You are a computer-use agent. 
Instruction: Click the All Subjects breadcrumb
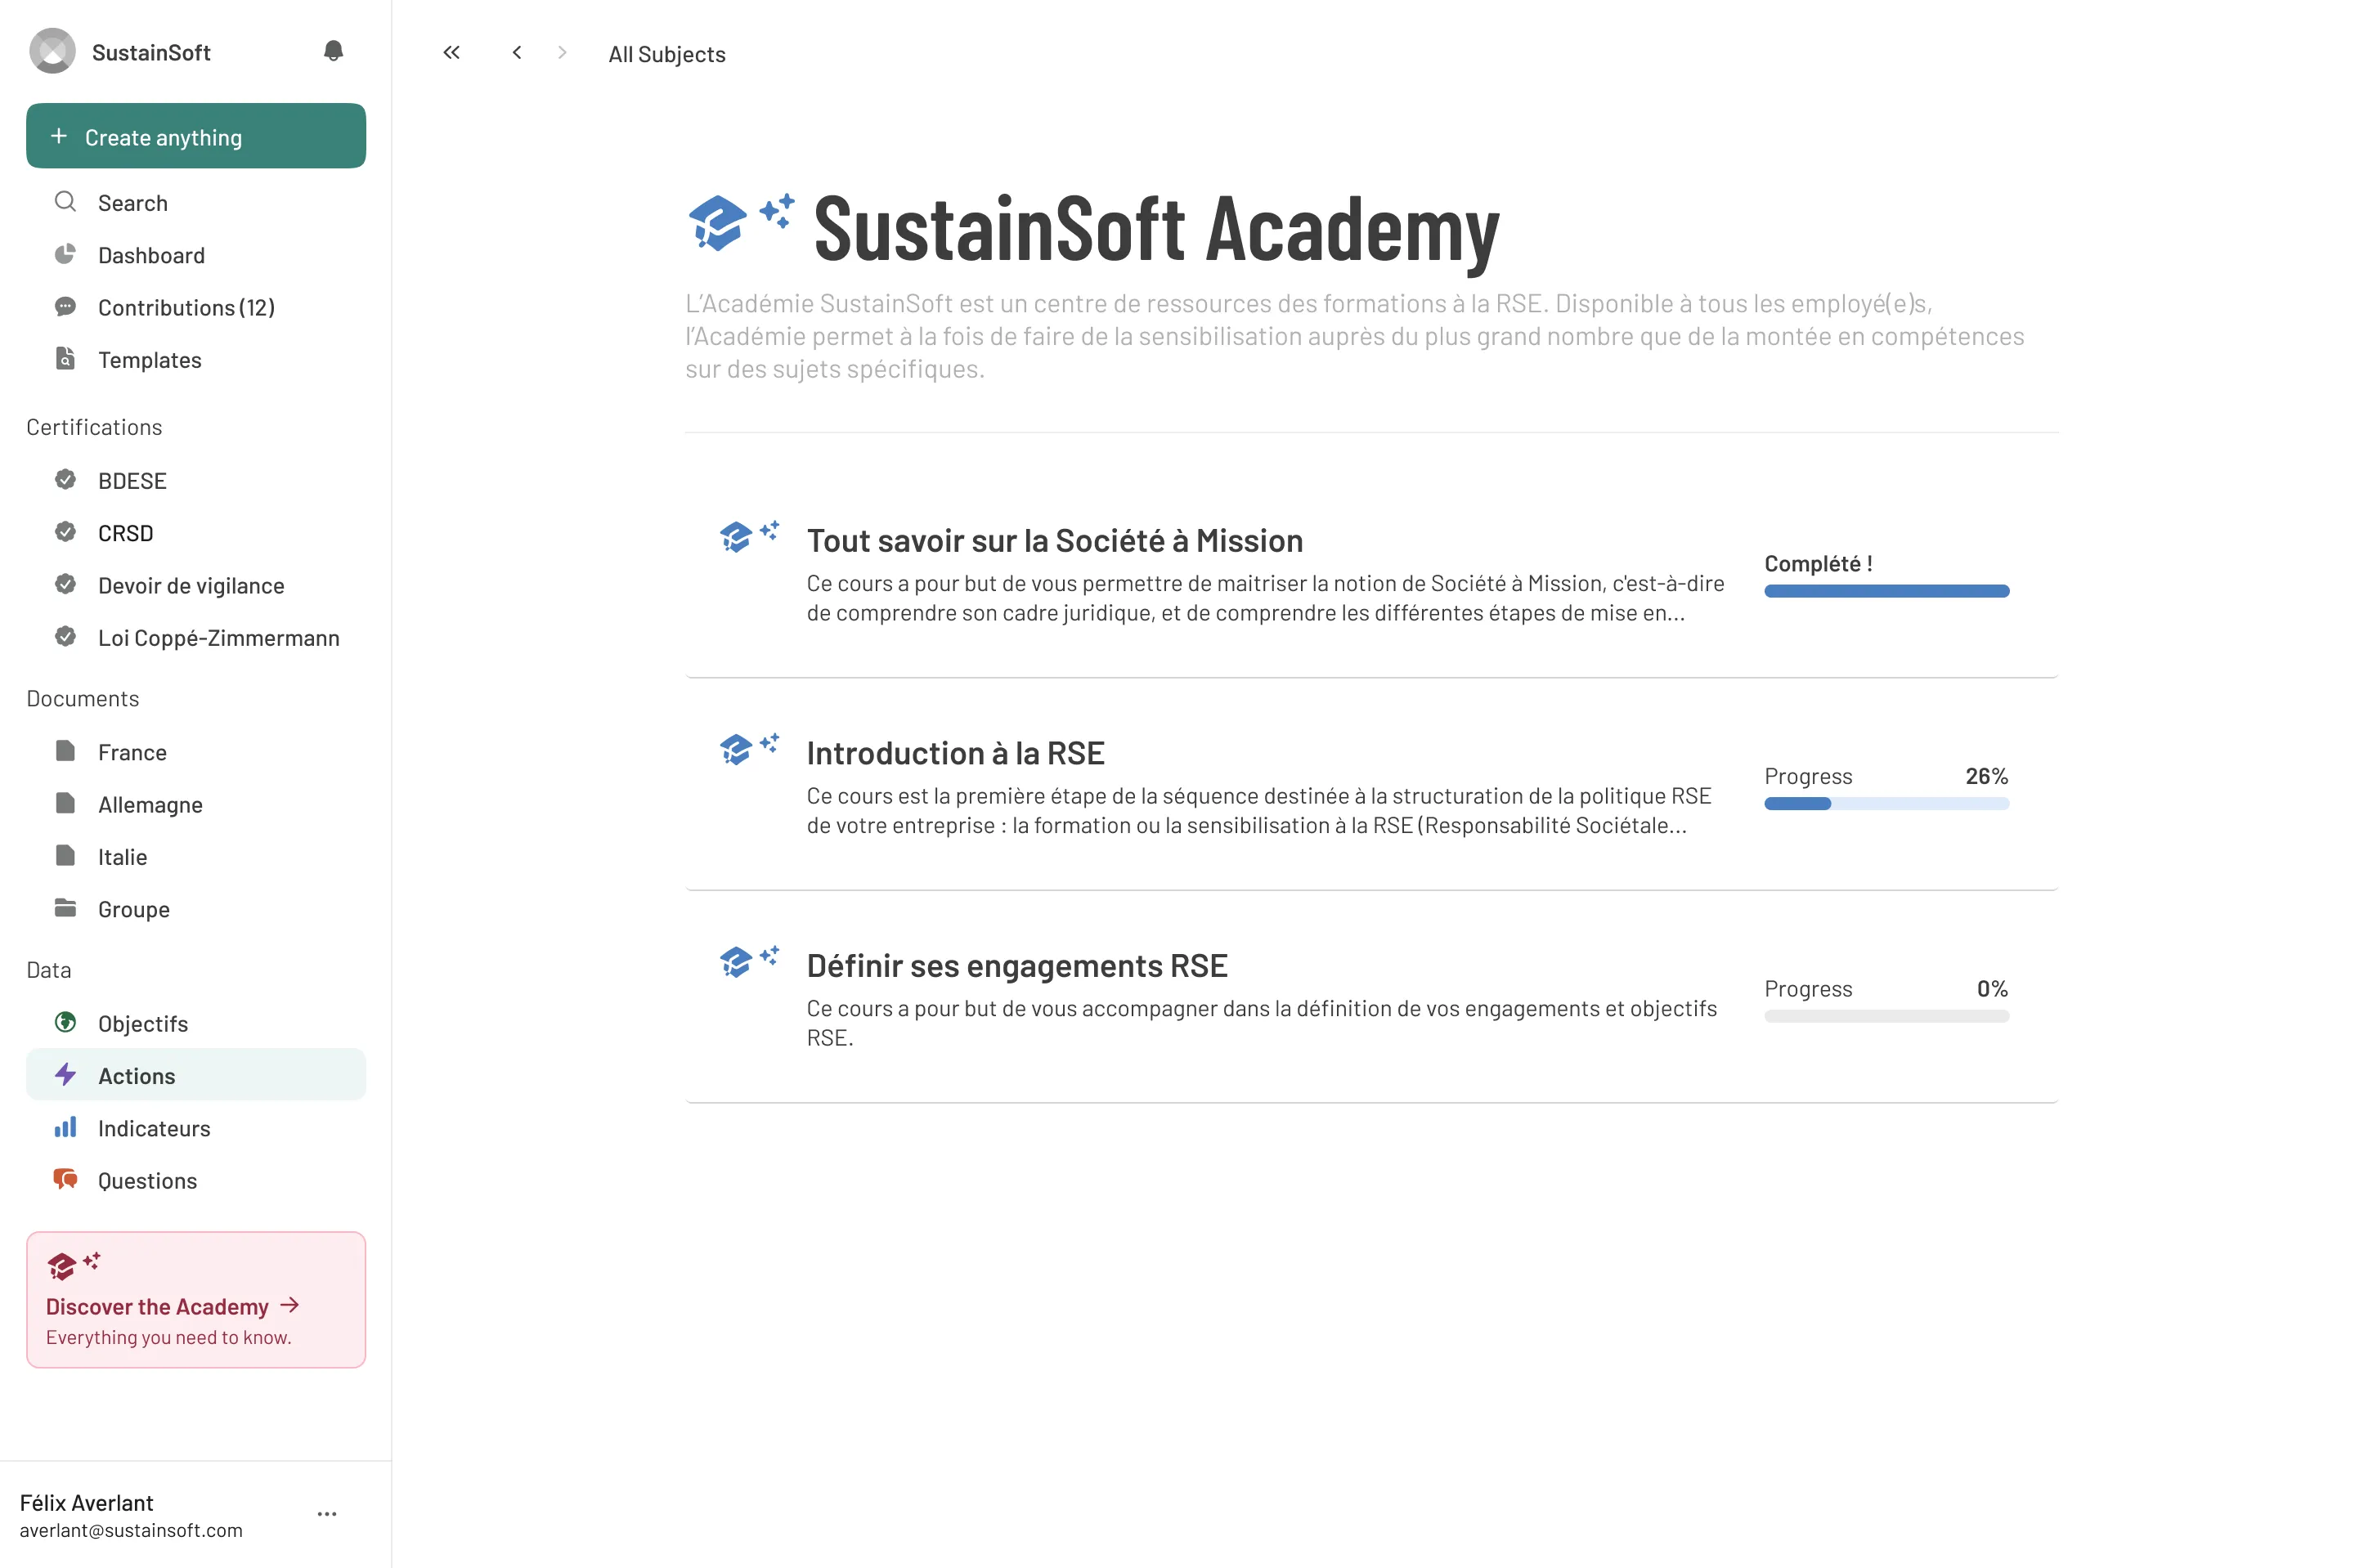pyautogui.click(x=666, y=54)
